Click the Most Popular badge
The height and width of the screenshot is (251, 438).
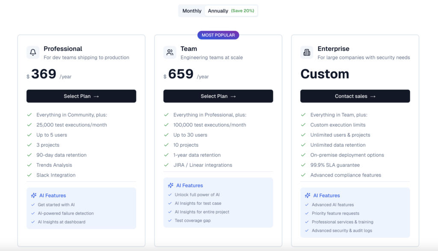click(218, 35)
